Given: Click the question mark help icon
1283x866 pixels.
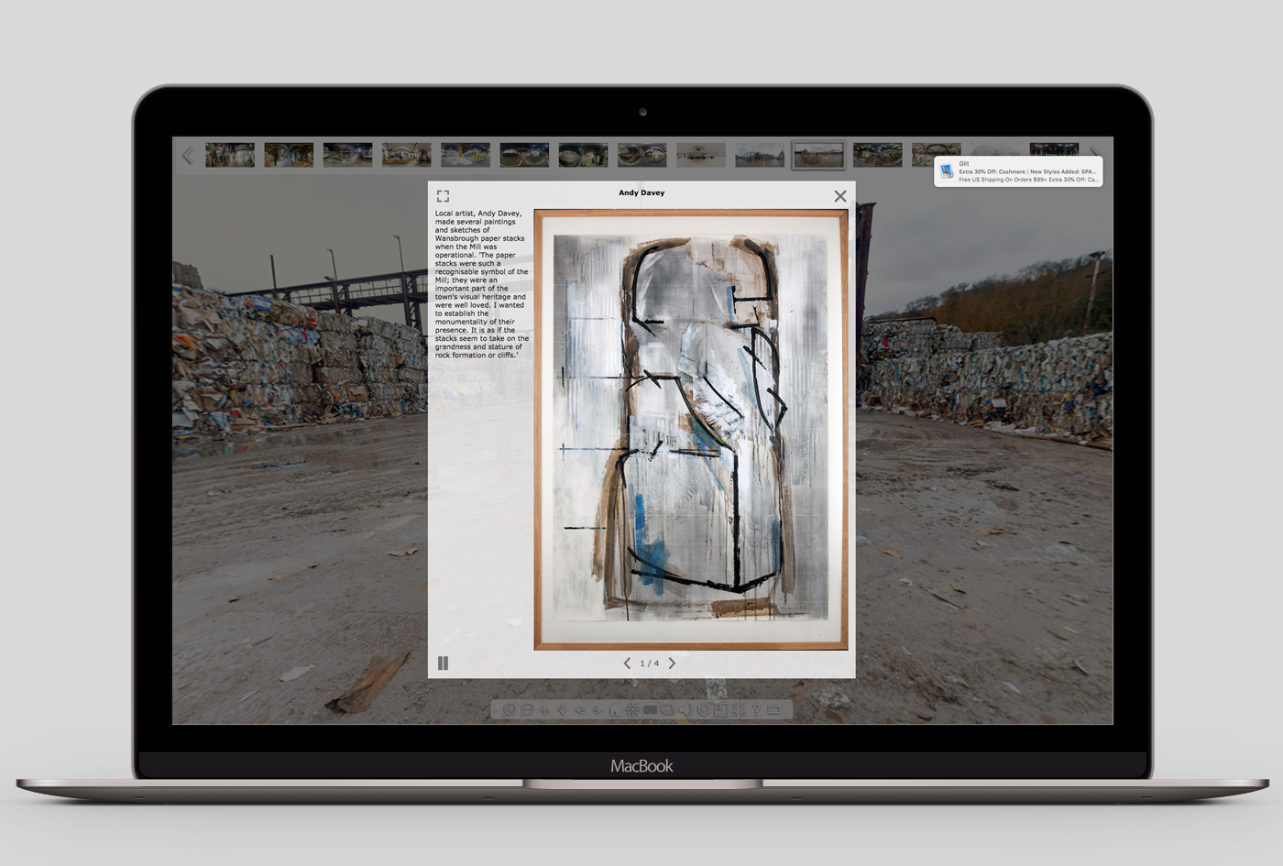Looking at the screenshot, I should [x=756, y=710].
